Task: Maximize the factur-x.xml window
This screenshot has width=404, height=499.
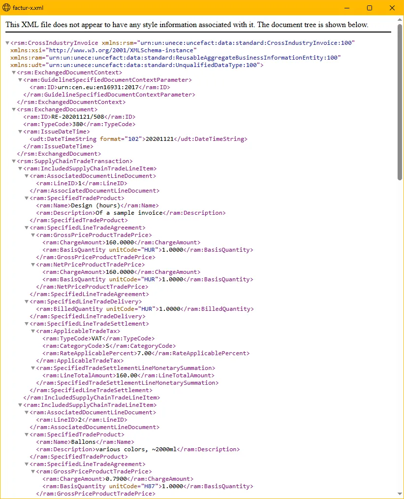Action: (x=370, y=8)
